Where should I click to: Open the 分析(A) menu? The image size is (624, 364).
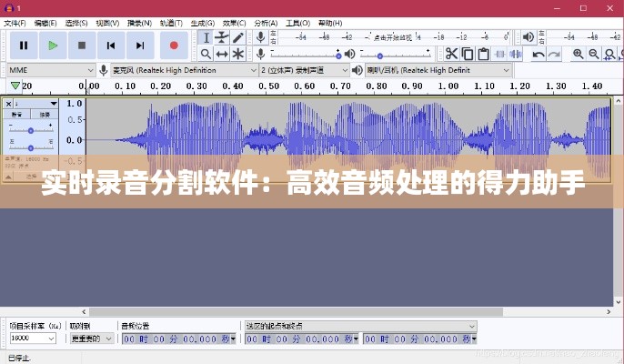coord(266,23)
